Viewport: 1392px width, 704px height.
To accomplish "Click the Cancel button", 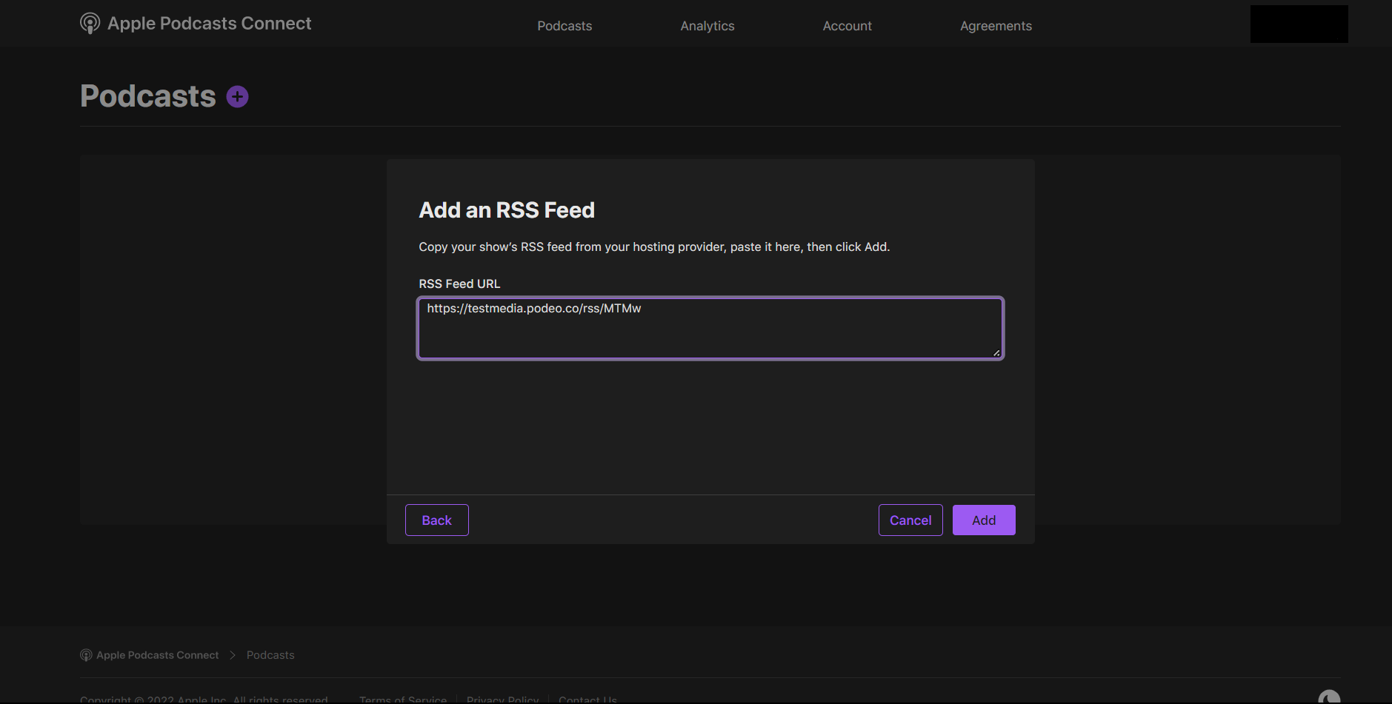I will [910, 520].
